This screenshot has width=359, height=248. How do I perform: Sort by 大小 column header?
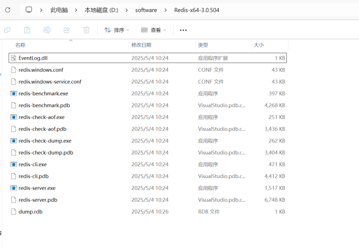[259, 45]
